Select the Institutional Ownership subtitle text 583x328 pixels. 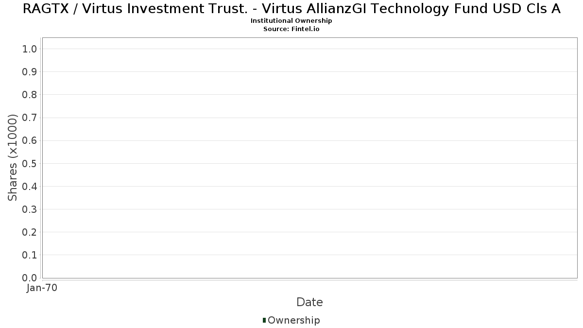[291, 21]
